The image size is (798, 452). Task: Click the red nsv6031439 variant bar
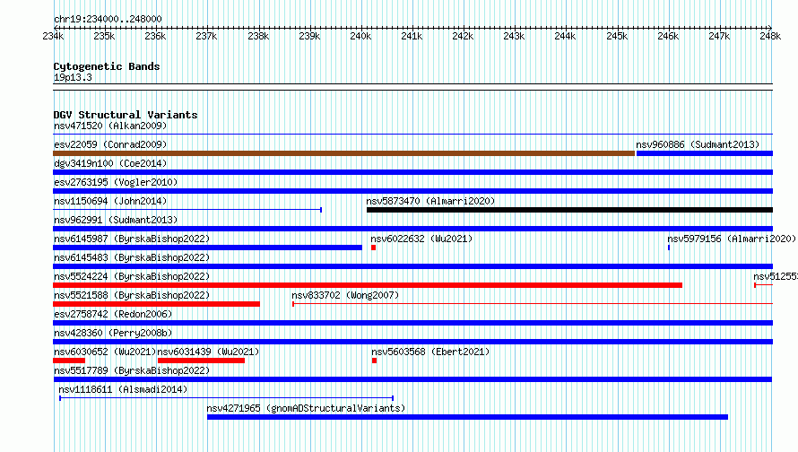point(201,361)
